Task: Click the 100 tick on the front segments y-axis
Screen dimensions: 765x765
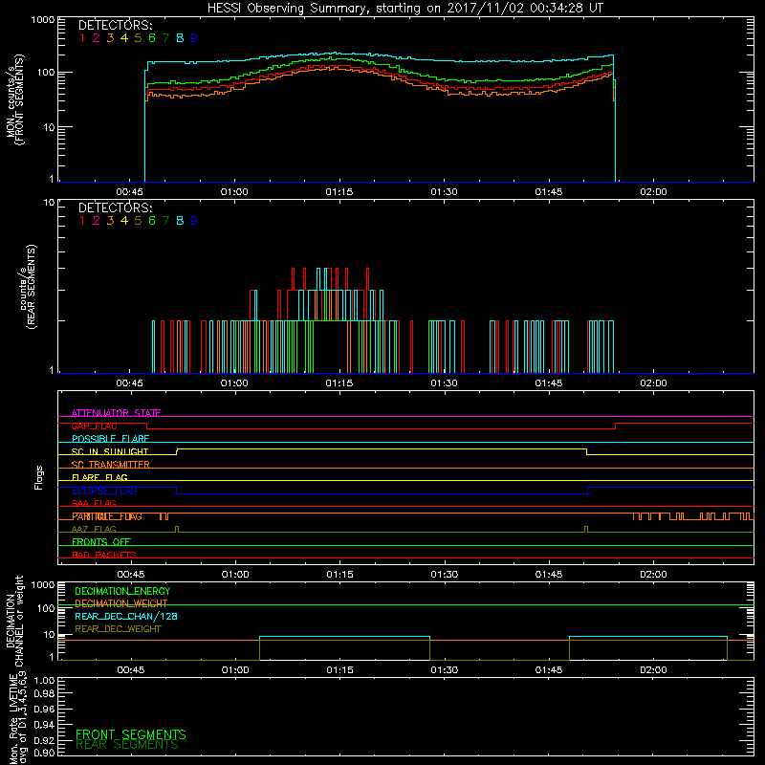Action: [45, 73]
